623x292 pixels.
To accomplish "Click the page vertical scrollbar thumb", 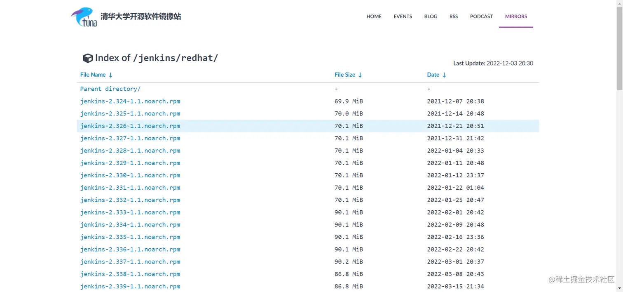I will (619, 49).
